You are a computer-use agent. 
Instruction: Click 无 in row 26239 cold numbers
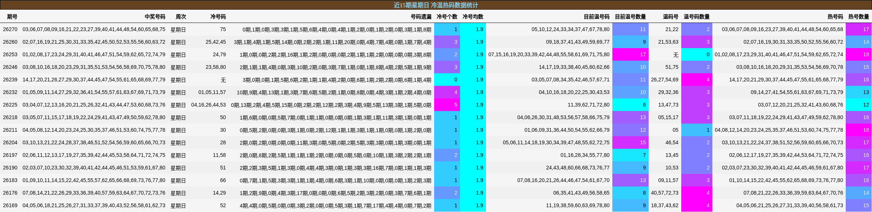click(223, 80)
